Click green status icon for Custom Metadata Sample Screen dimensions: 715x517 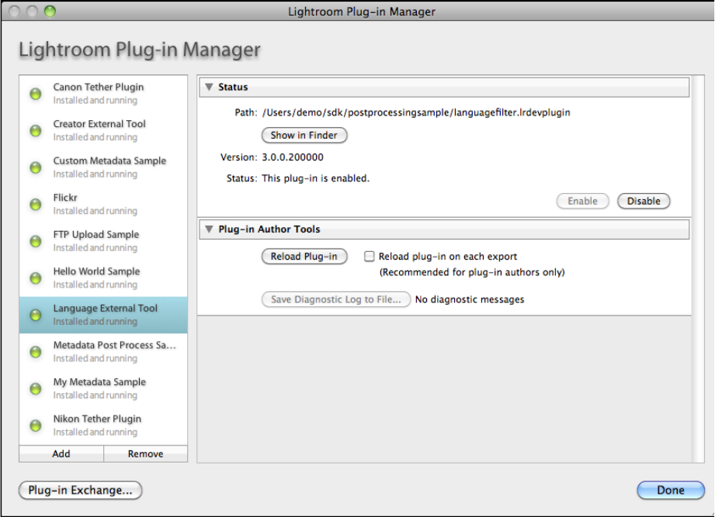pos(36,167)
